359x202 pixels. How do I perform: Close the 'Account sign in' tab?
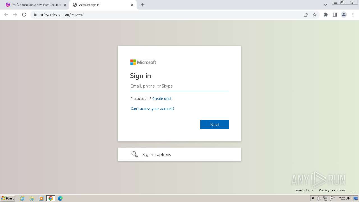[x=132, y=5]
